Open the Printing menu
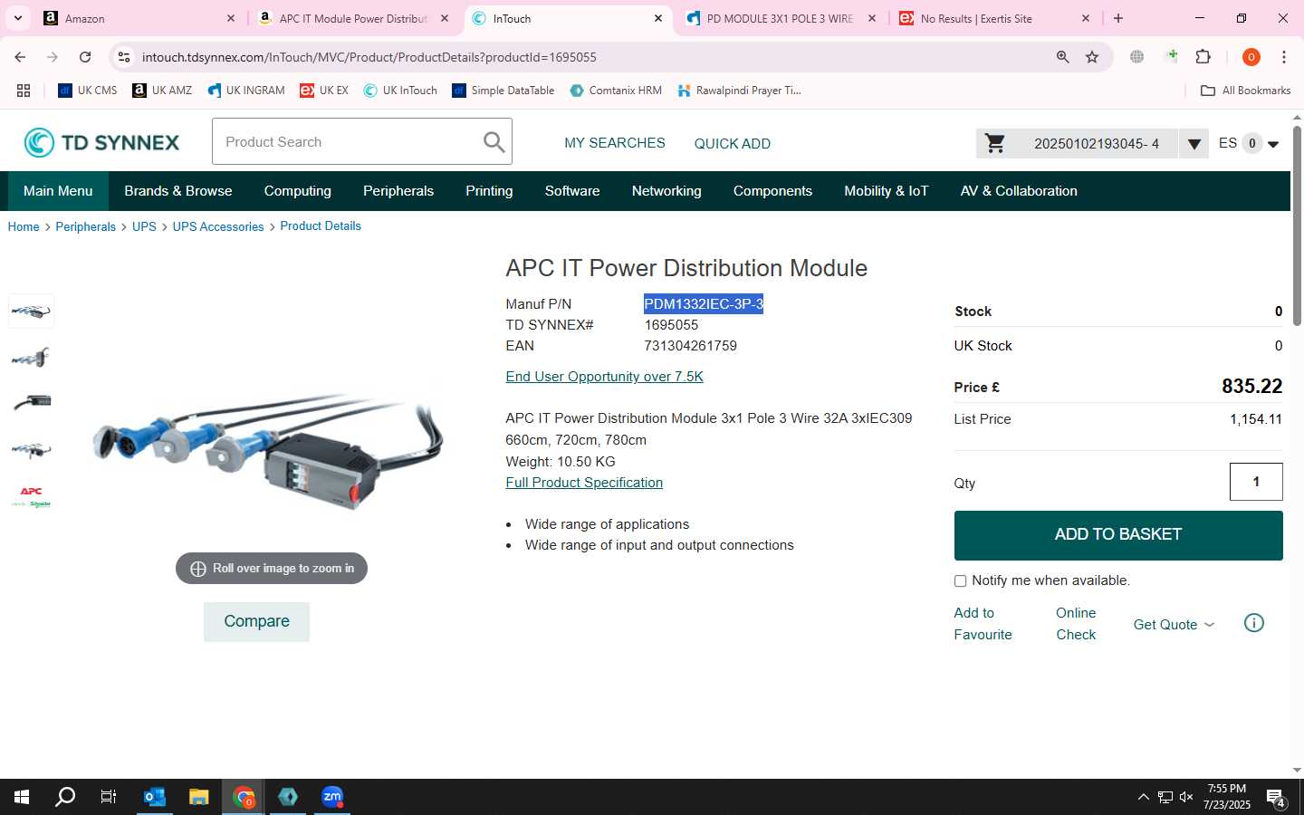The height and width of the screenshot is (815, 1304). click(x=489, y=191)
